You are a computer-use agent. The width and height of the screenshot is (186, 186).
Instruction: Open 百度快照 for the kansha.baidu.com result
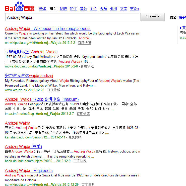tap(75, 137)
